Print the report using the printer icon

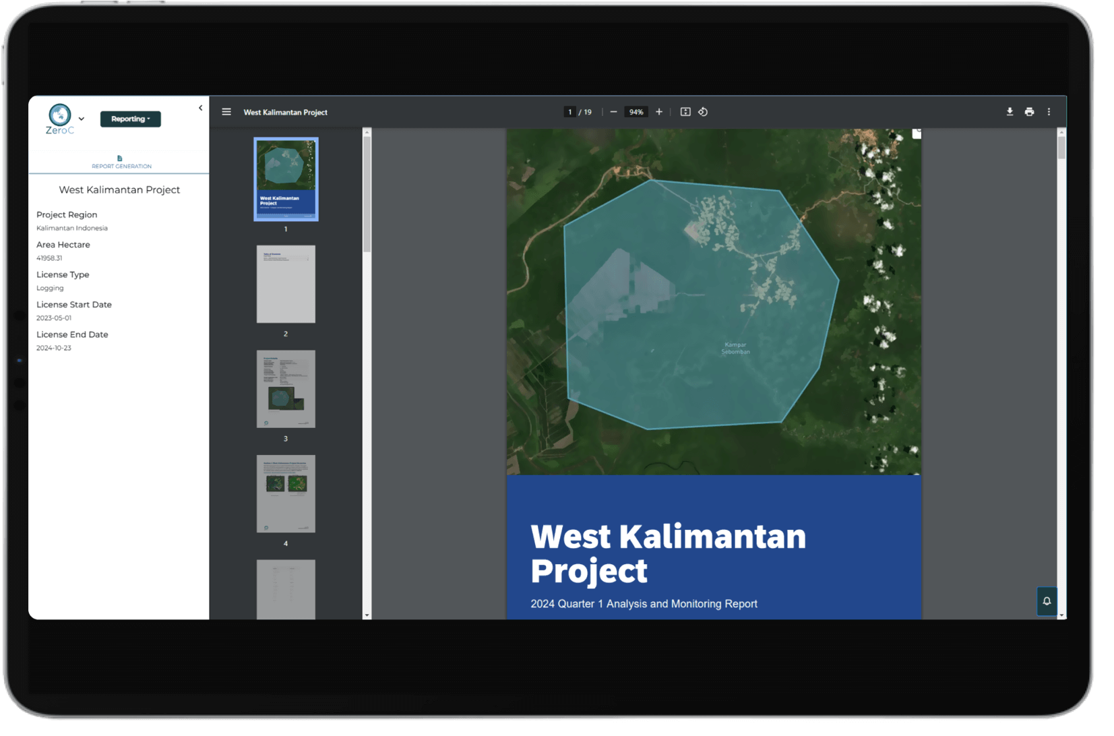click(x=1029, y=112)
